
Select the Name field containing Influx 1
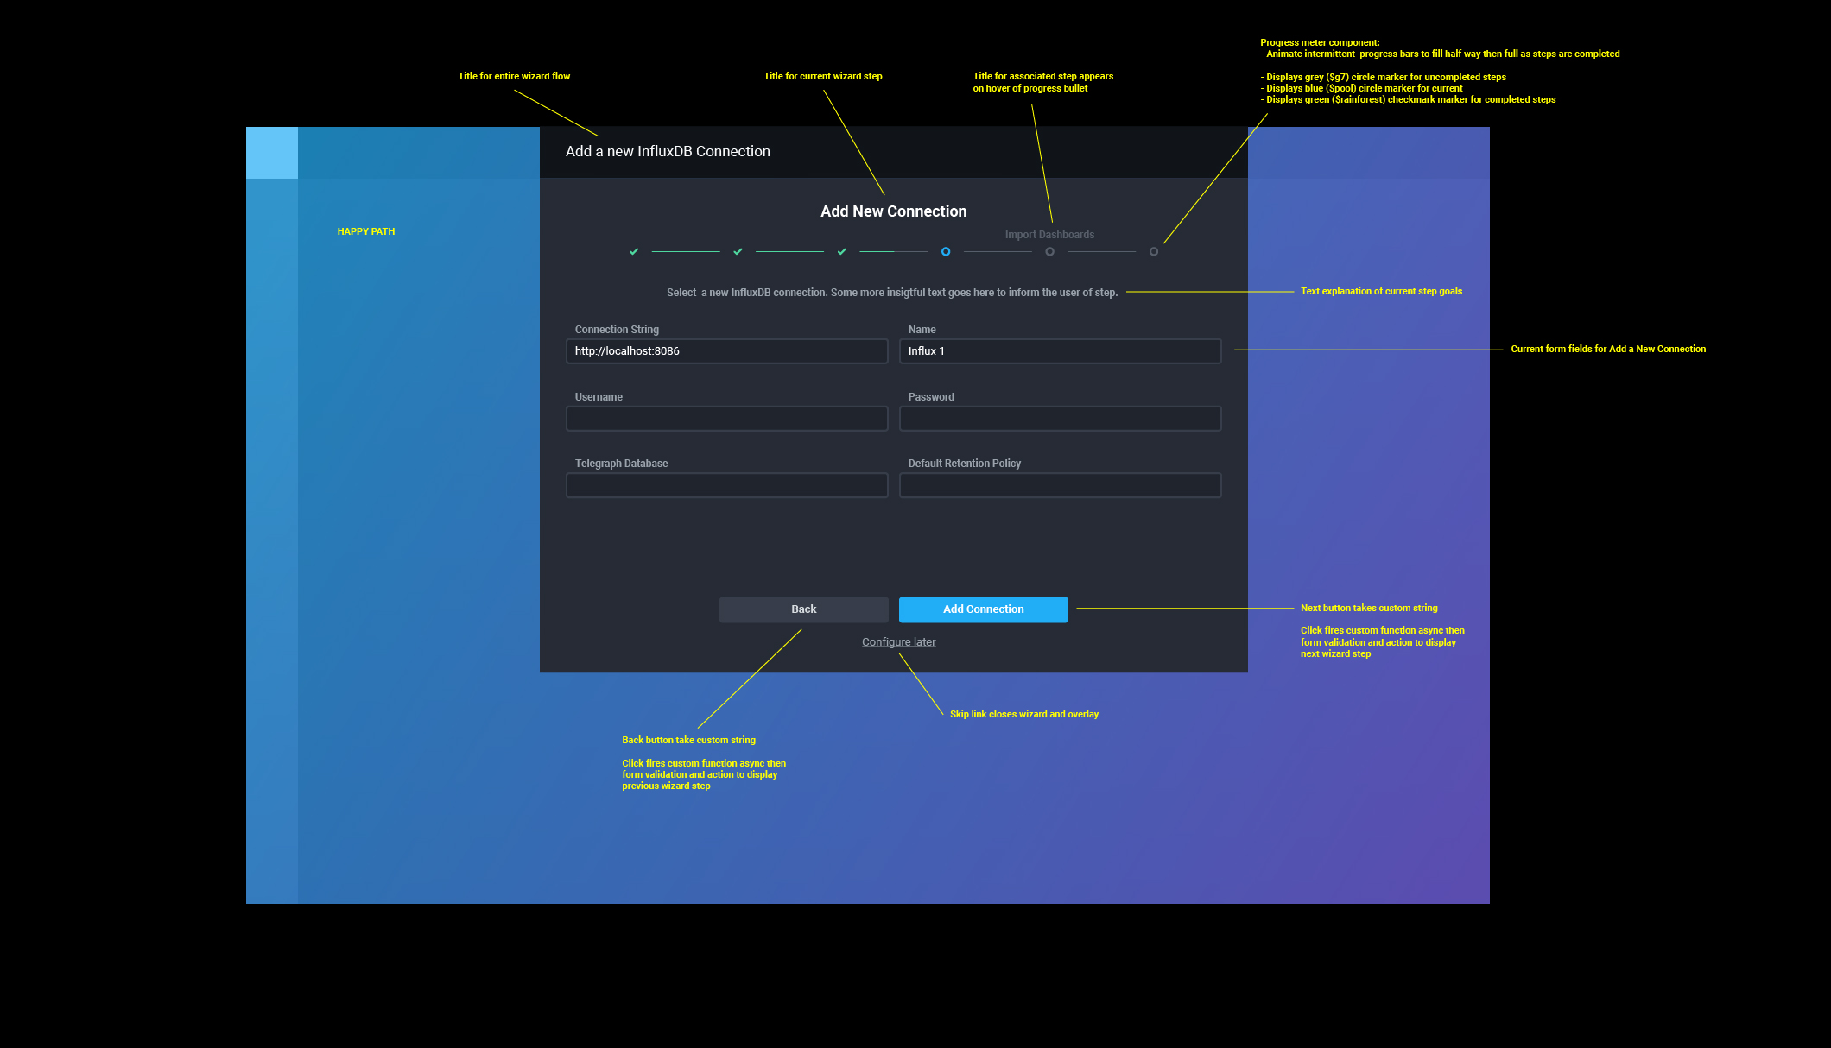(1060, 350)
